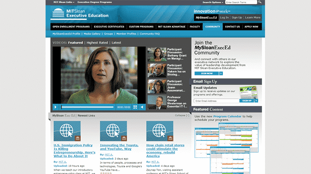Click the Enter Email Address field
This screenshot has height=174, width=311.
217,101
